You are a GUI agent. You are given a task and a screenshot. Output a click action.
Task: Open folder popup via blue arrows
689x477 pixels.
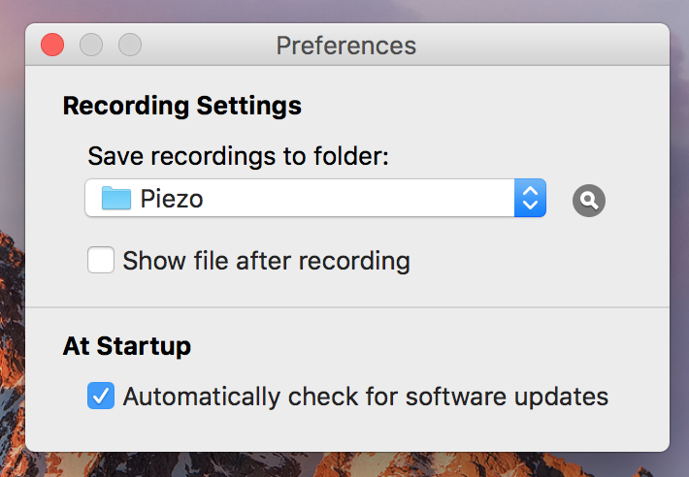click(531, 198)
